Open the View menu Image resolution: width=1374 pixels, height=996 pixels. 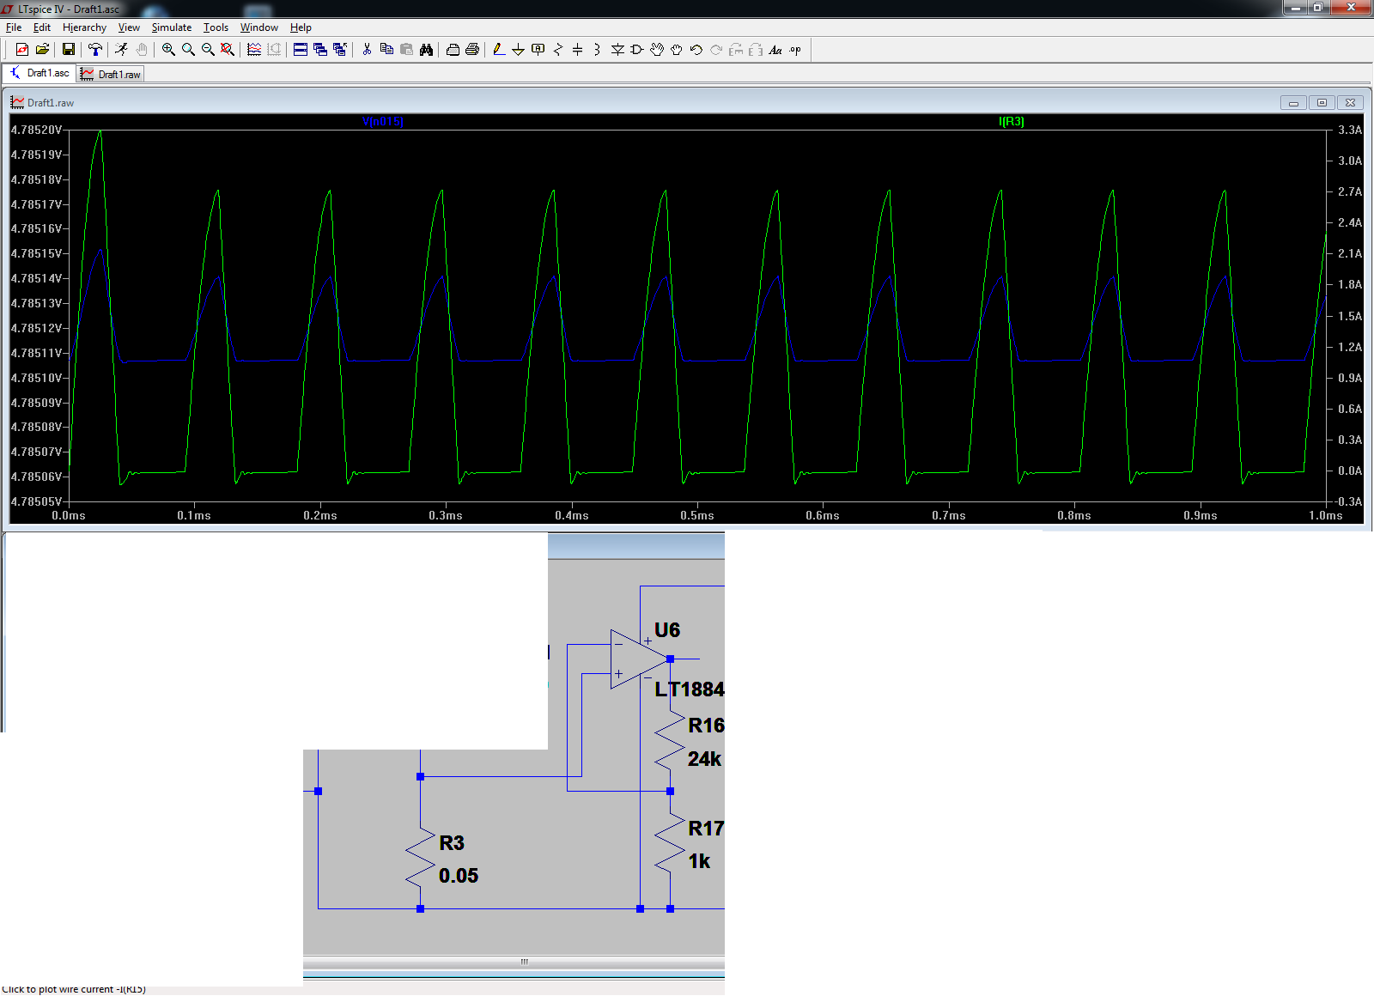(129, 27)
